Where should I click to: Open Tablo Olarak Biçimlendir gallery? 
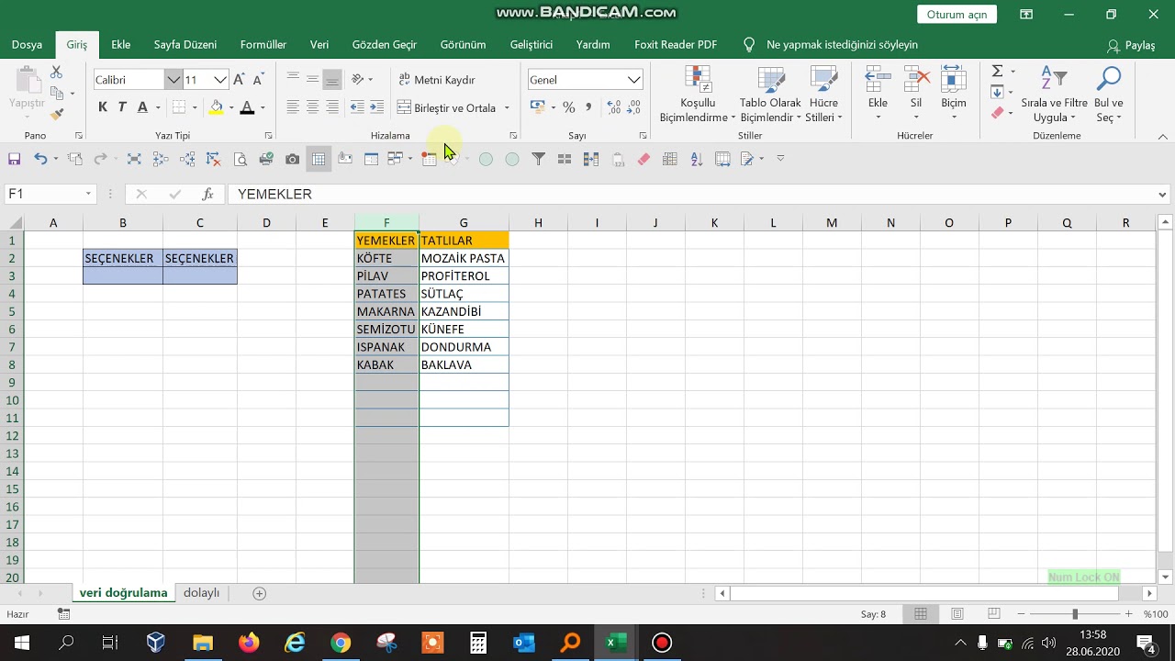click(770, 94)
